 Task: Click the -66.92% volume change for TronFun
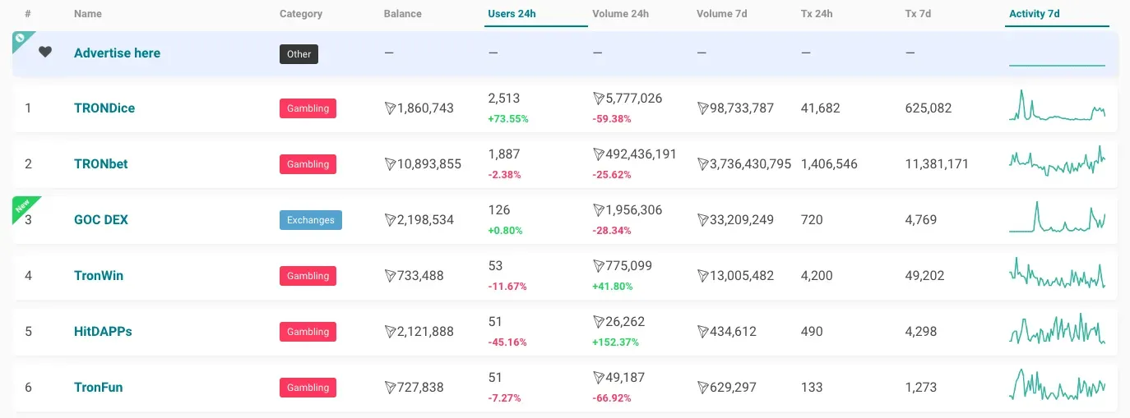click(x=612, y=398)
